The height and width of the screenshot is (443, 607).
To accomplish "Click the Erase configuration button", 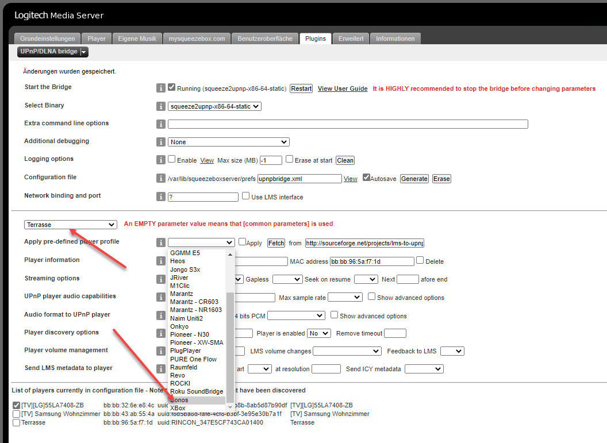I will (441, 179).
